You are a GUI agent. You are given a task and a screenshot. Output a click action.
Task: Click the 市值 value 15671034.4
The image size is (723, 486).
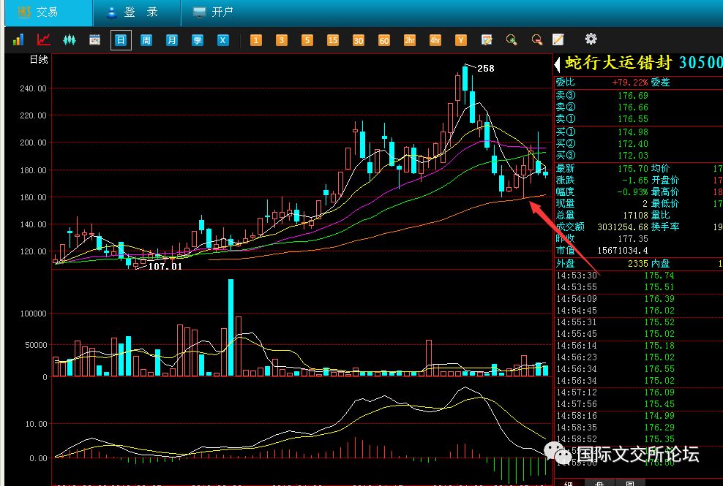pos(623,251)
